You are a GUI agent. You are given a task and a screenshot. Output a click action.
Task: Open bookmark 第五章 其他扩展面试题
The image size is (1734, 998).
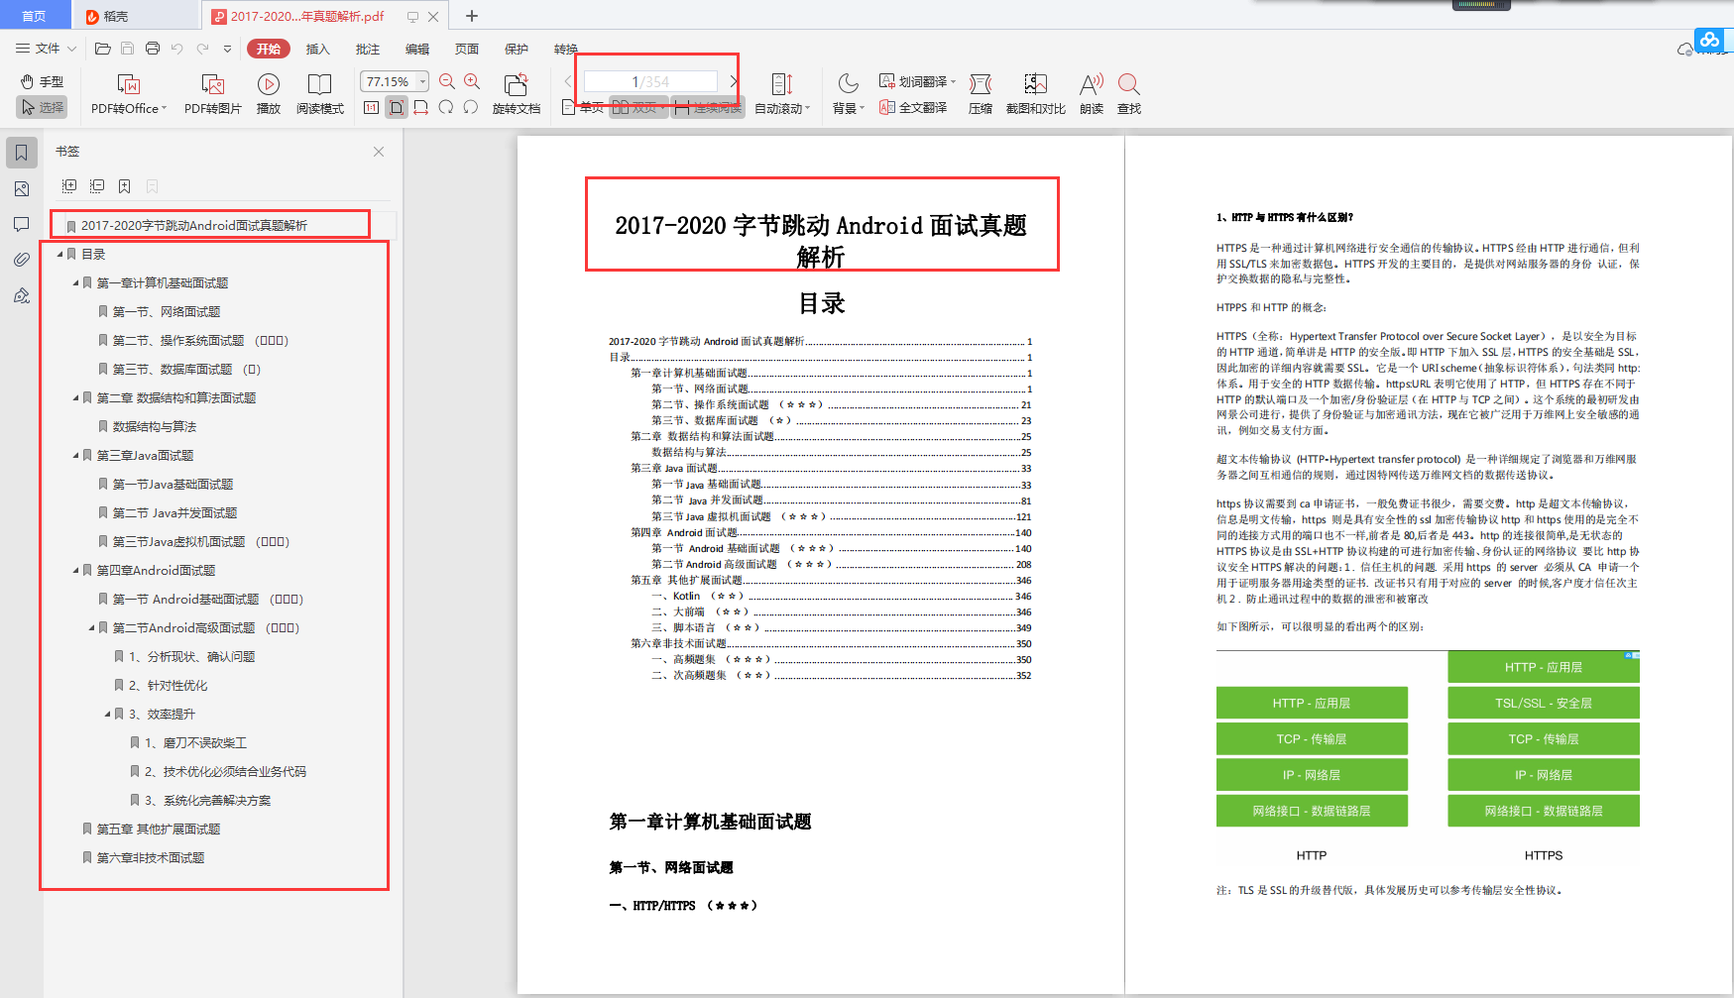[159, 829]
